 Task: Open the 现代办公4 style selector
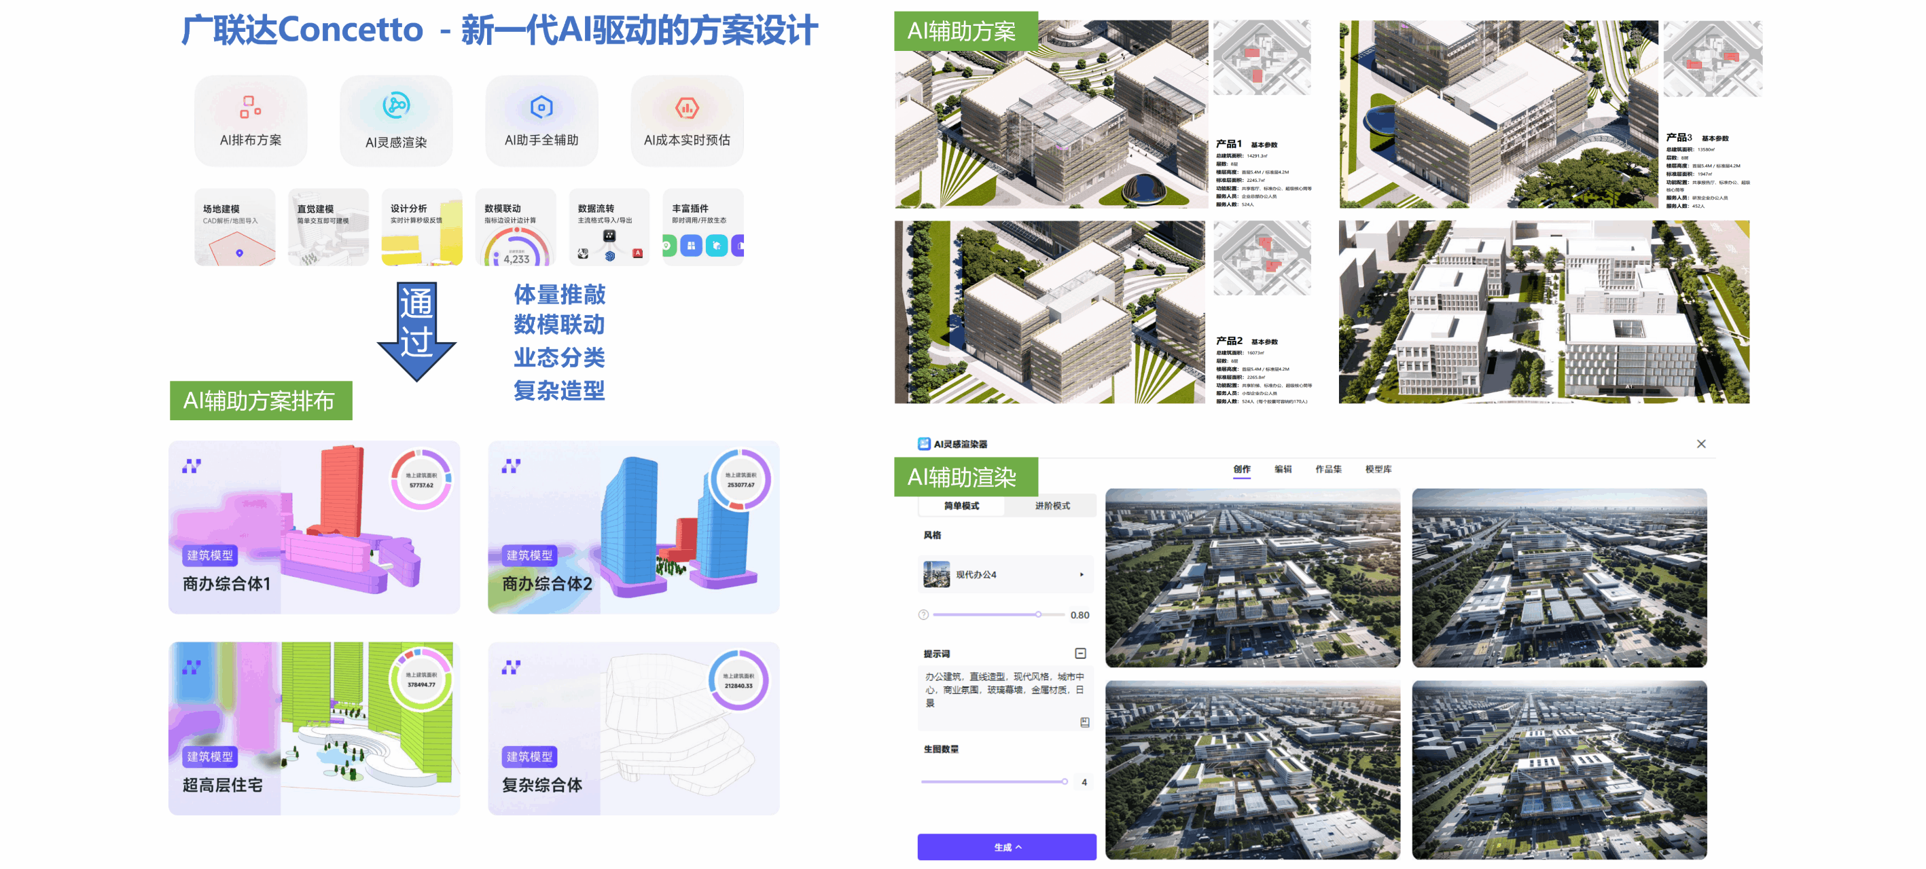1005,574
